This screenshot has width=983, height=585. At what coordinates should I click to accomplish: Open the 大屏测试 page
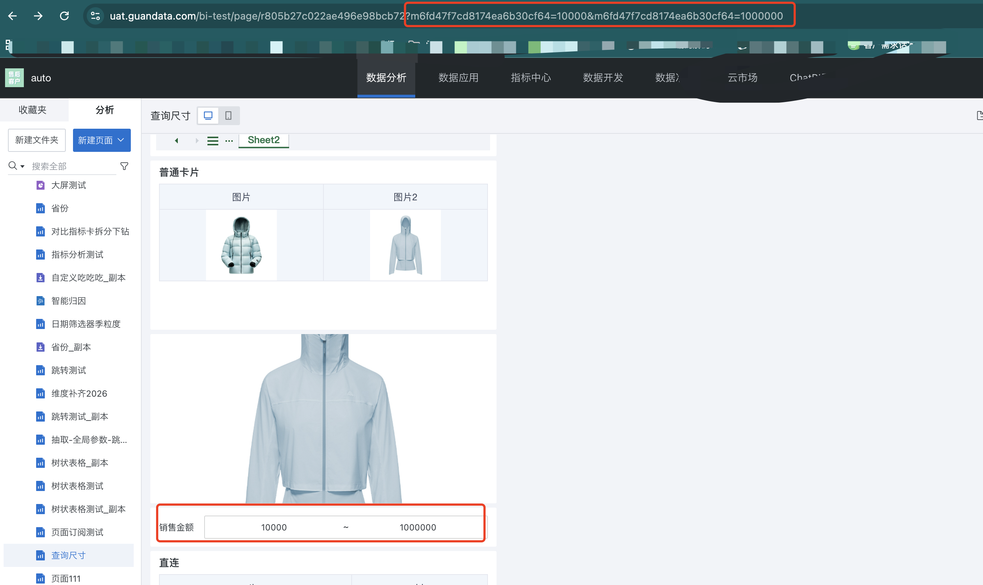[x=69, y=185]
